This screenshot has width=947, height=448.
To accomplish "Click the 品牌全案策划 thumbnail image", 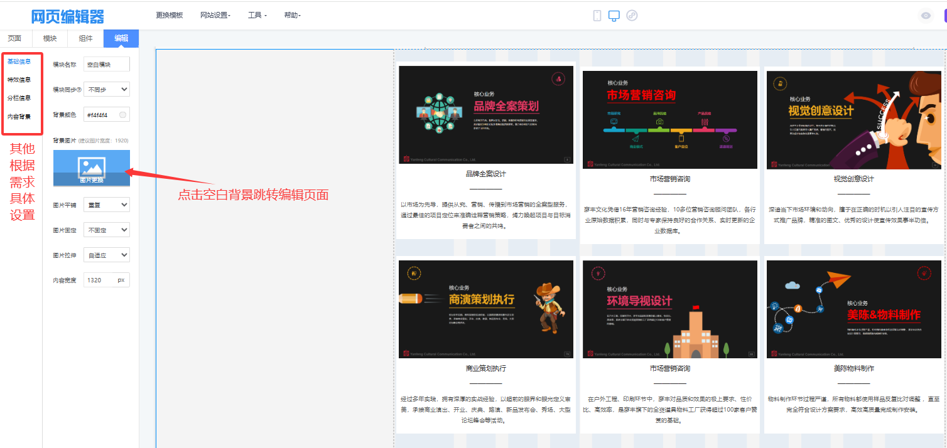I will coord(486,115).
